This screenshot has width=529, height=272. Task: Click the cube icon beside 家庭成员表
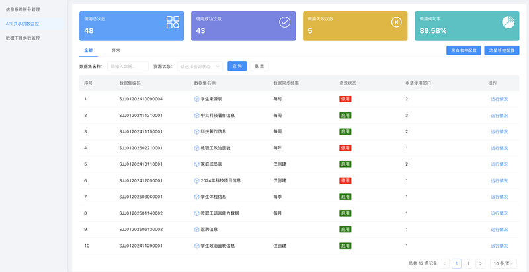coord(197,164)
